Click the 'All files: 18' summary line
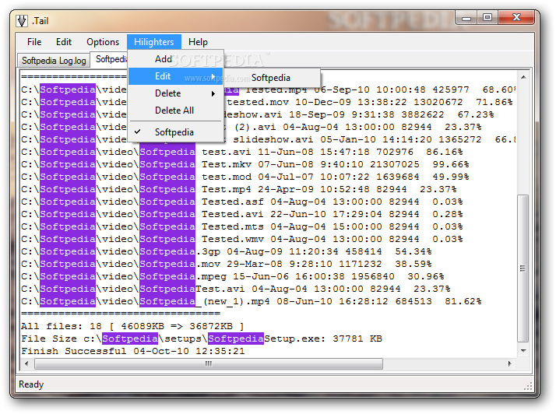The height and width of the screenshot is (414, 556). 132,326
